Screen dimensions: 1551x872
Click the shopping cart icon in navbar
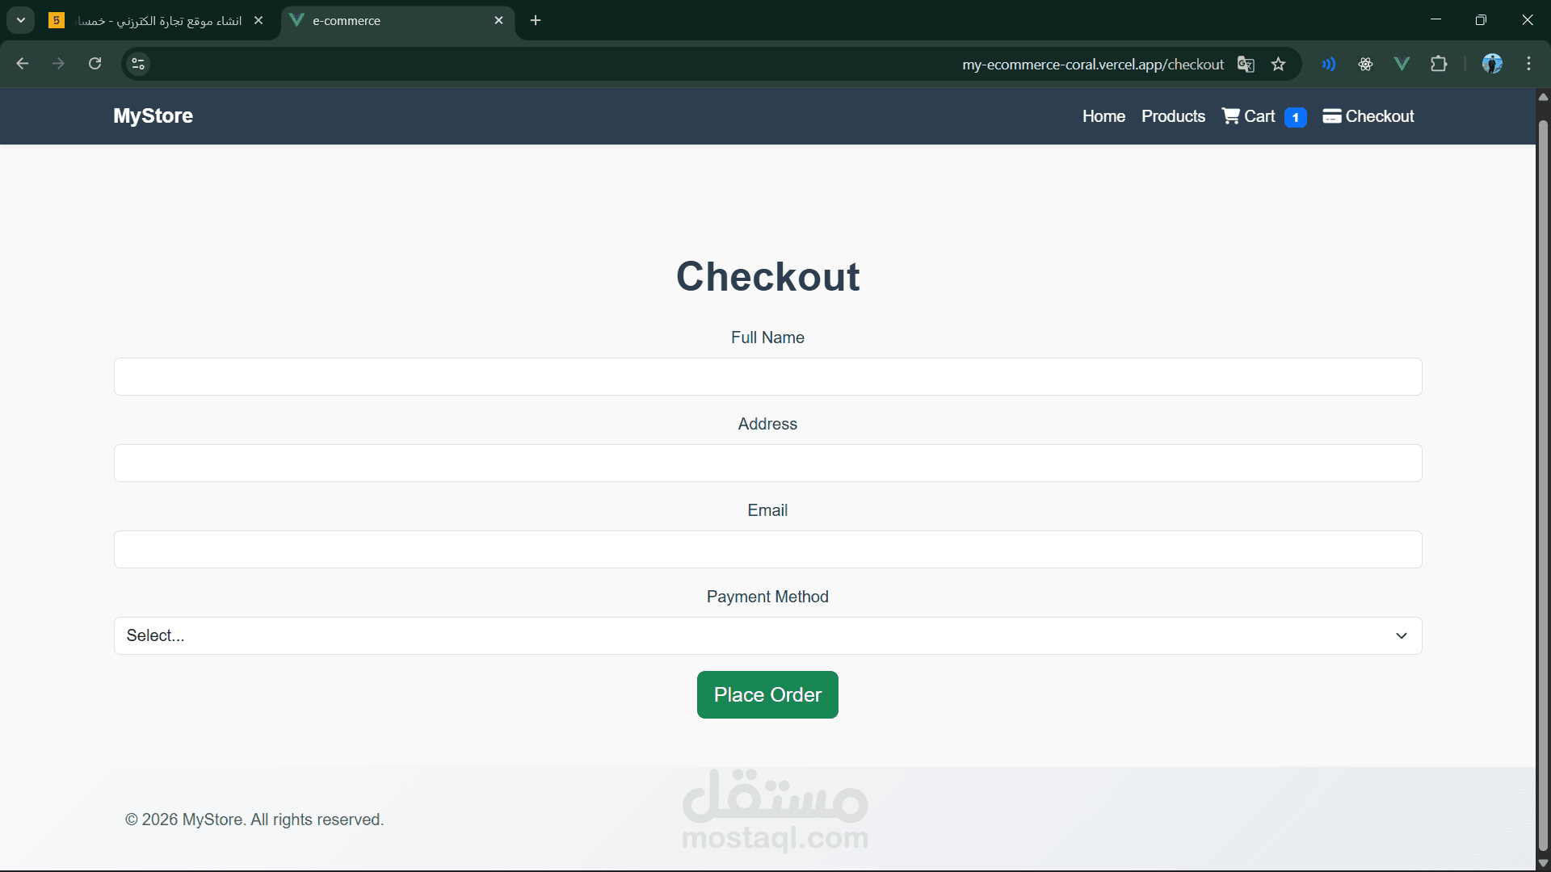1230,116
